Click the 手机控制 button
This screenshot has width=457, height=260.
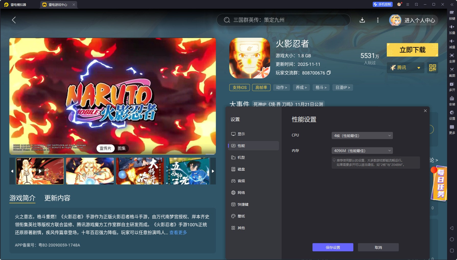tap(382, 4)
